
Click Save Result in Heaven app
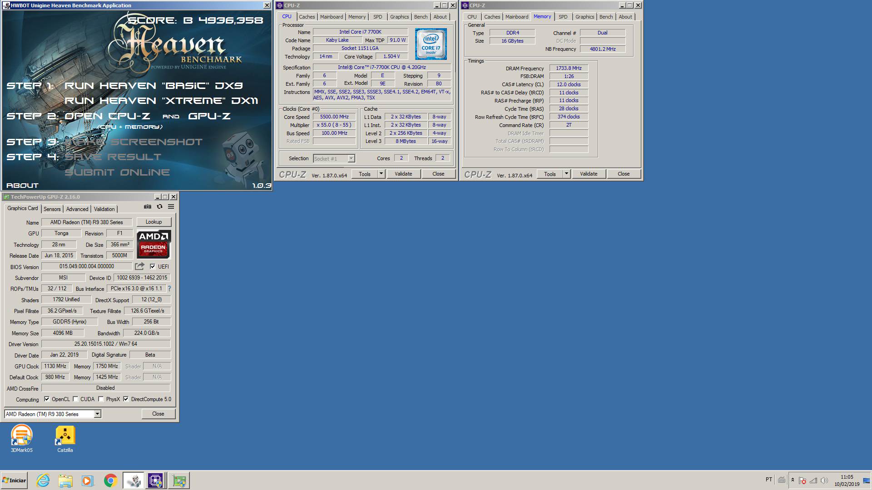[x=113, y=157]
